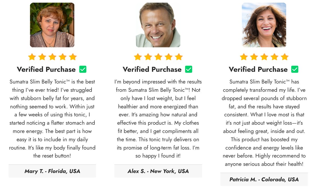This screenshot has width=313, height=191.
Task: Click Patricia M.'s profile photo
Action: click(x=264, y=25)
